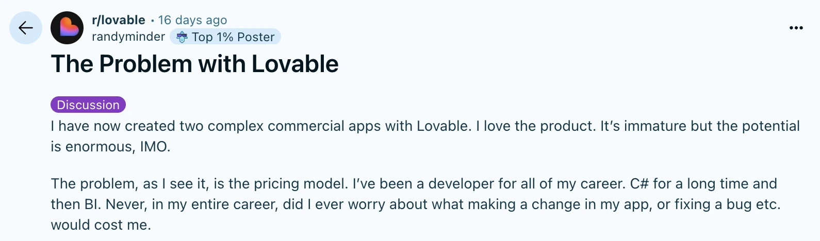Click the Top 1% Poster badge icon
The height and width of the screenshot is (241, 820).
click(x=182, y=37)
